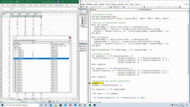The image size is (190, 107).
Task: Click the yellow execution arrow in code margin
Action: 89,83
